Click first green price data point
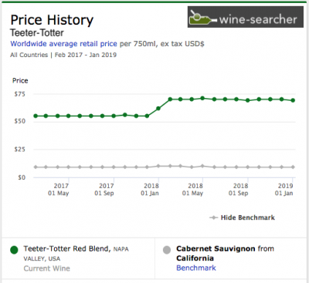This screenshot has width=309, height=283. pyautogui.click(x=36, y=116)
